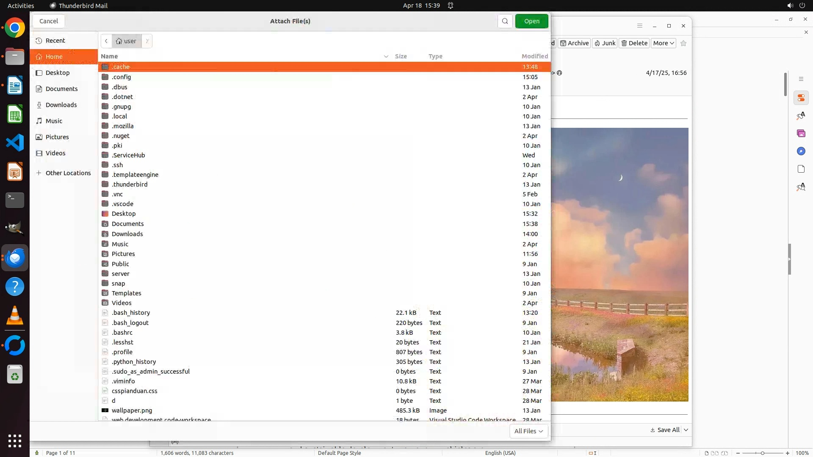Click the Archive toolbar button
The width and height of the screenshot is (813, 457).
(574, 43)
